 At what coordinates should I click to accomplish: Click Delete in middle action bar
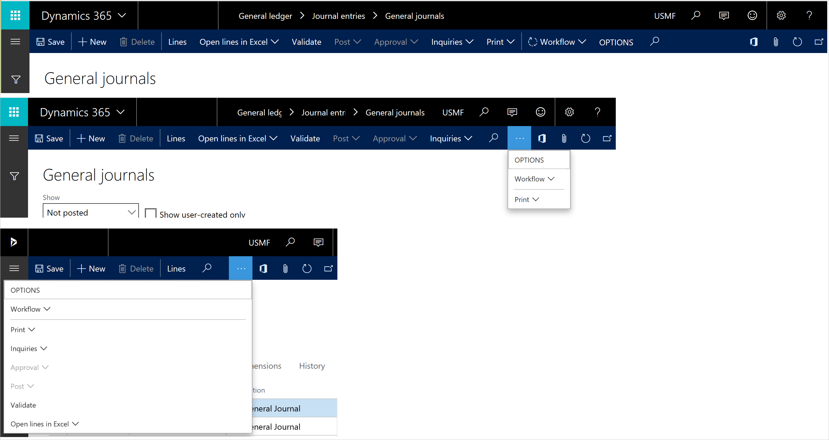tap(136, 138)
